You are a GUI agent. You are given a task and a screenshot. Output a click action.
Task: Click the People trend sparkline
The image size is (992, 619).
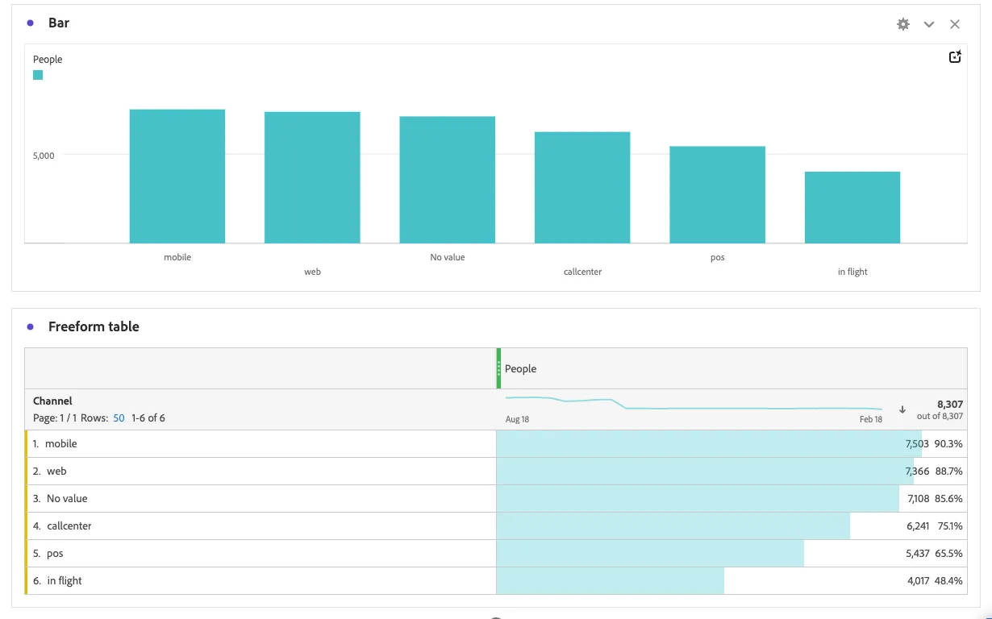coord(694,403)
